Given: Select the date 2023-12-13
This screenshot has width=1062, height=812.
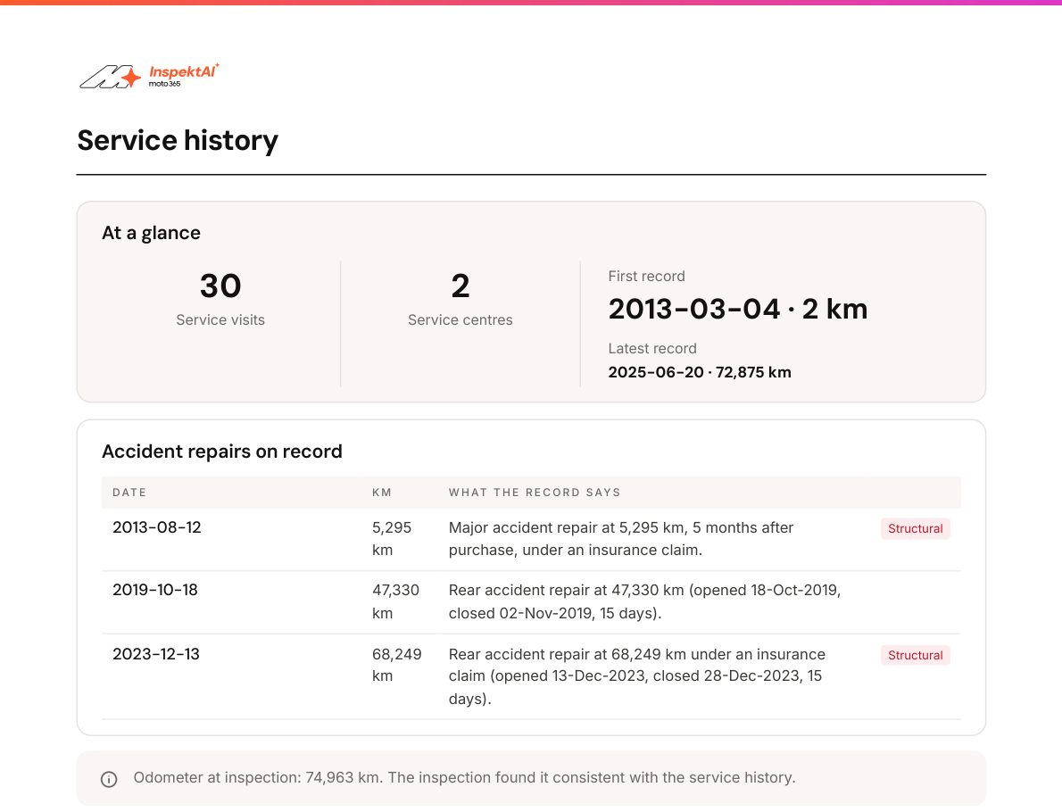Looking at the screenshot, I should pyautogui.click(x=156, y=654).
